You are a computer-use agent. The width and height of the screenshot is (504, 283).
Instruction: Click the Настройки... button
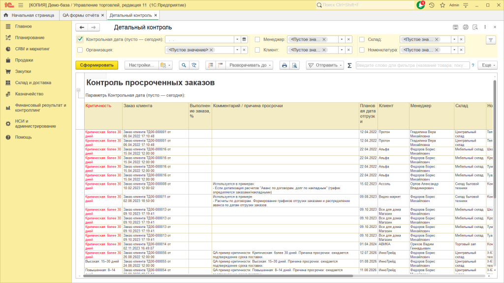141,65
